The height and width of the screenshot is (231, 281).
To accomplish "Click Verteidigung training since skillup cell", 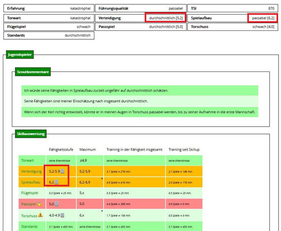I will pos(184,171).
